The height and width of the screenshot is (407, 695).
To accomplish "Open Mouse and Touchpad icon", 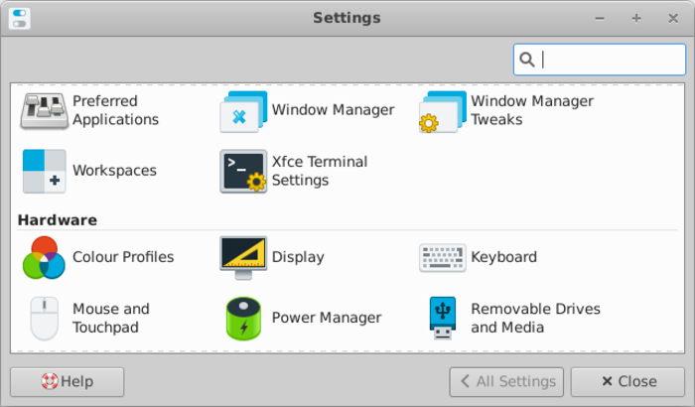I will (44, 318).
